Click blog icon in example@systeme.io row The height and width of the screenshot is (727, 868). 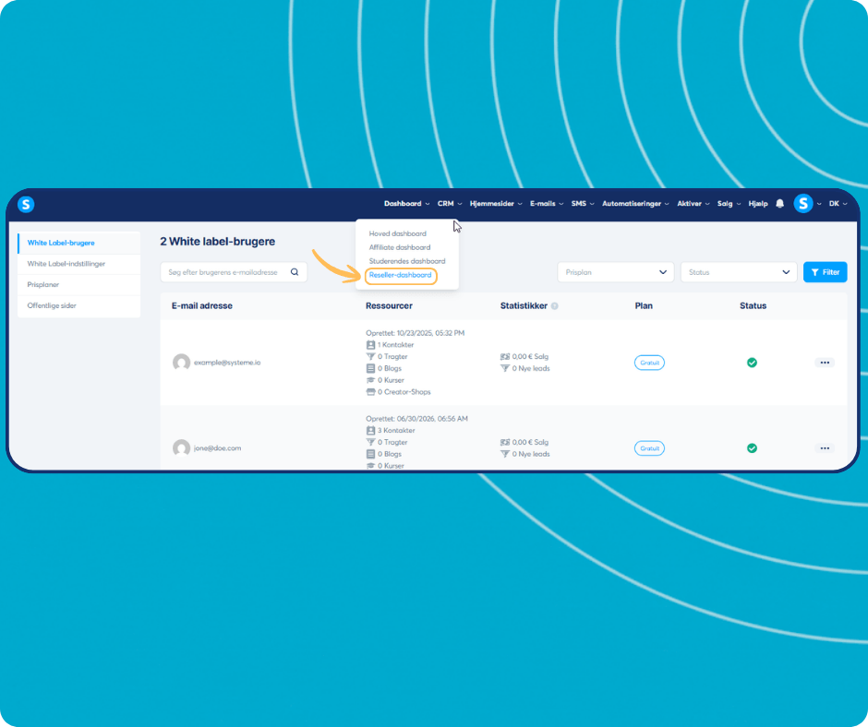pyautogui.click(x=371, y=368)
